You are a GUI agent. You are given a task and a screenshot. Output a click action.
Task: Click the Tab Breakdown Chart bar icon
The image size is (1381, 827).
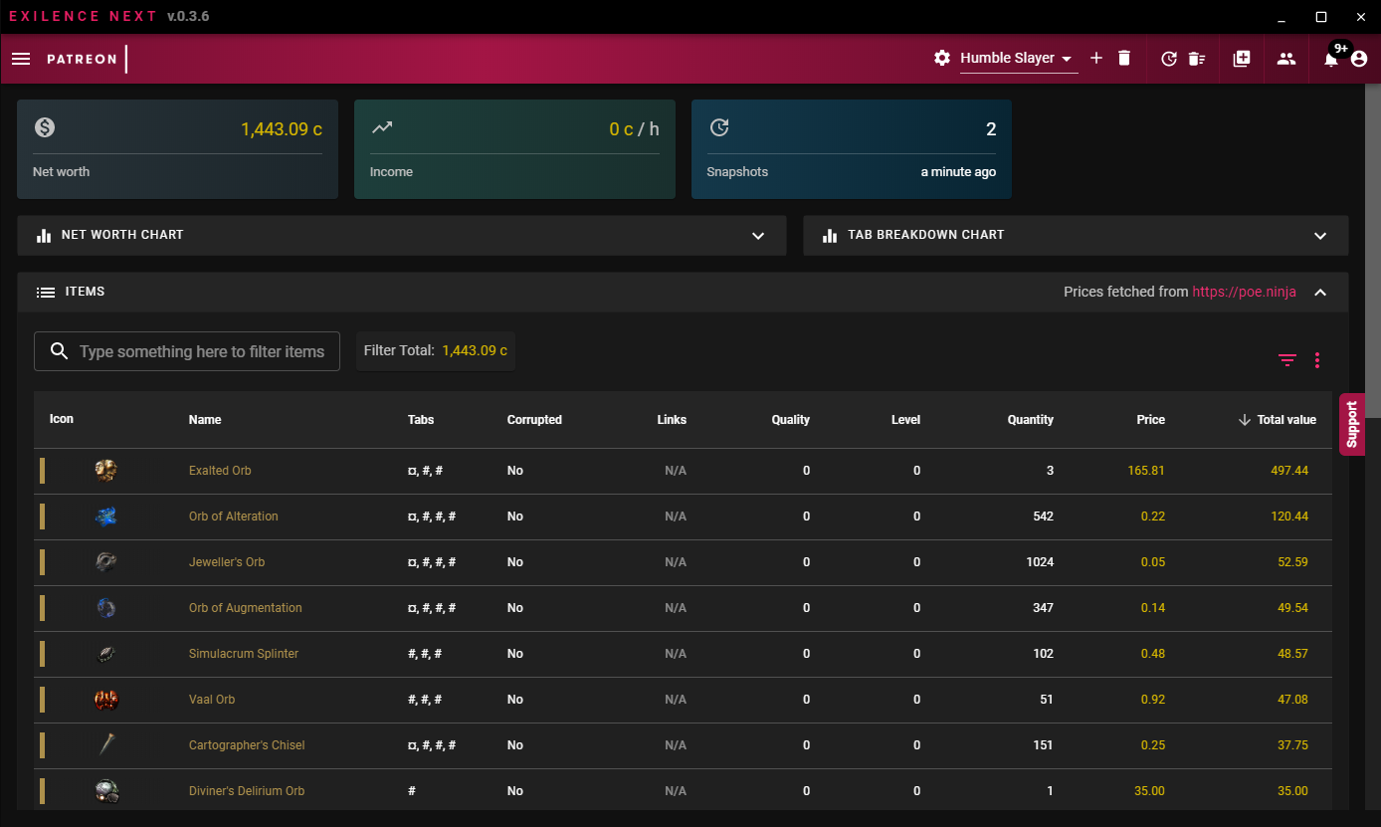point(830,236)
